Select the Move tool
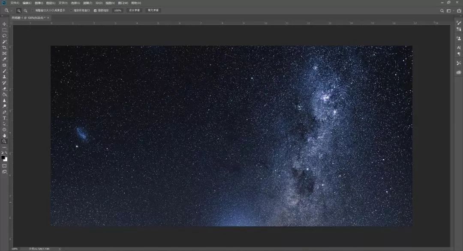This screenshot has width=463, height=251. pos(4,24)
